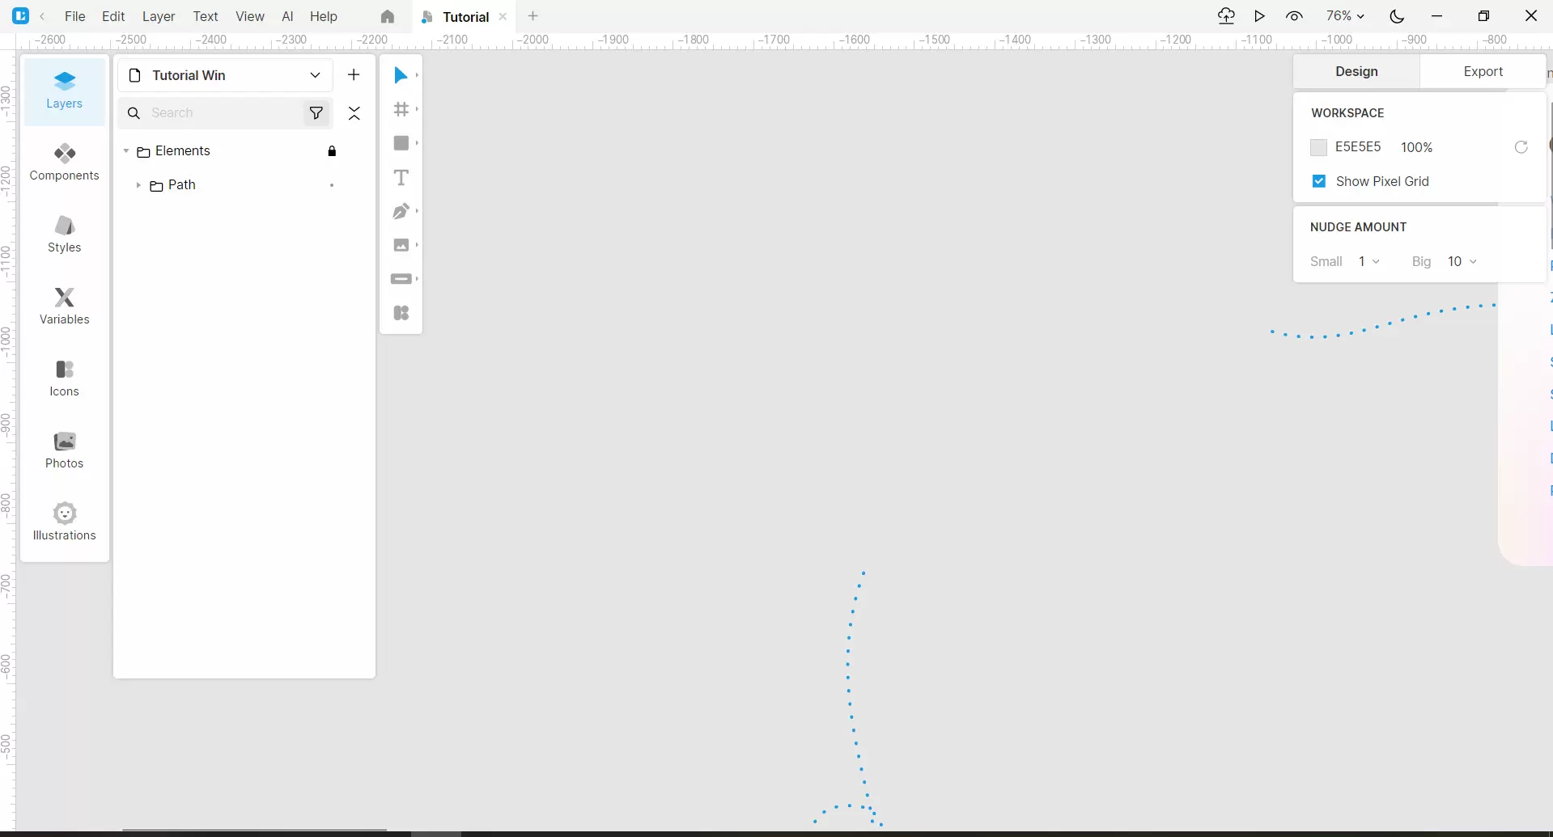Select the Text tool

401,177
